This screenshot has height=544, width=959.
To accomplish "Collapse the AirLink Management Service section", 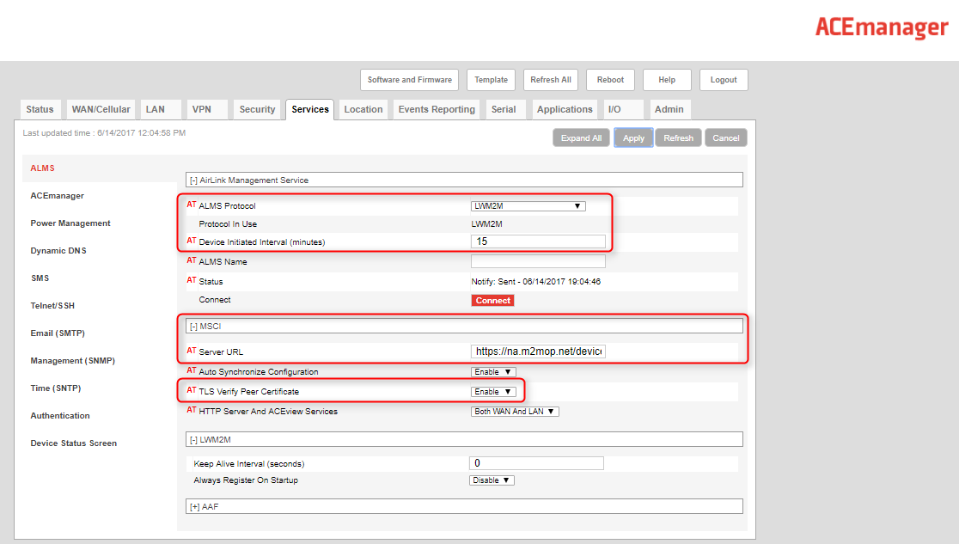I will click(x=193, y=180).
